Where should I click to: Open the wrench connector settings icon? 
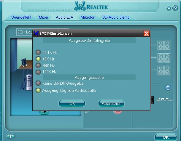click(x=168, y=88)
